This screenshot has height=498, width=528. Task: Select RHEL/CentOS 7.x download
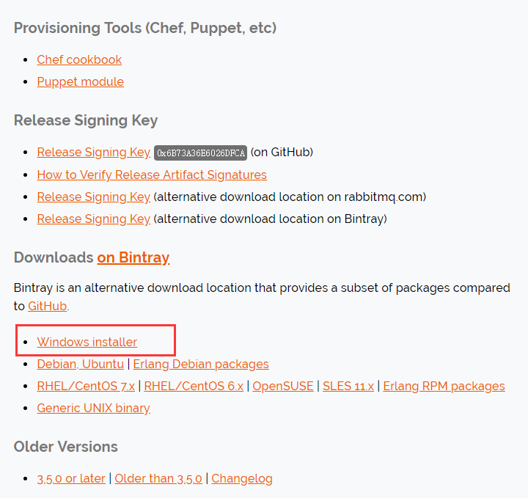tap(86, 386)
